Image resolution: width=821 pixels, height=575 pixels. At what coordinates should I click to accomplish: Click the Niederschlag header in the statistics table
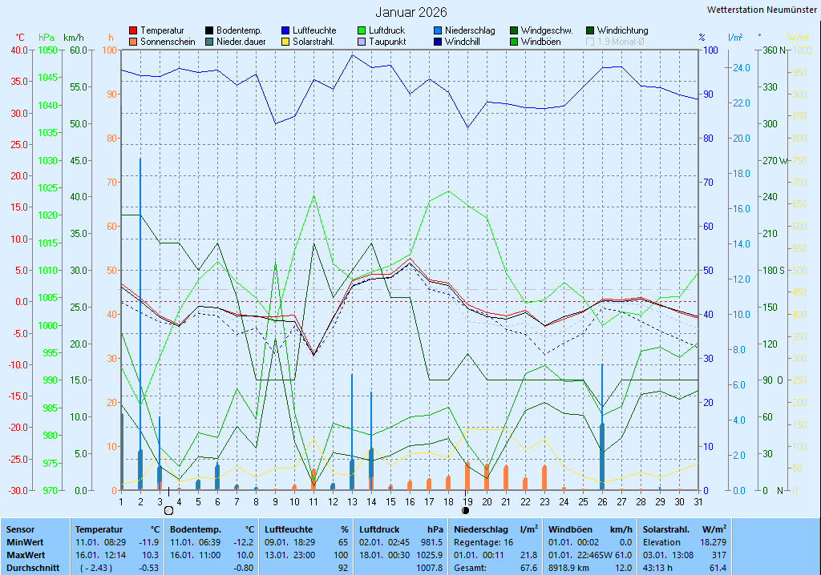483,529
